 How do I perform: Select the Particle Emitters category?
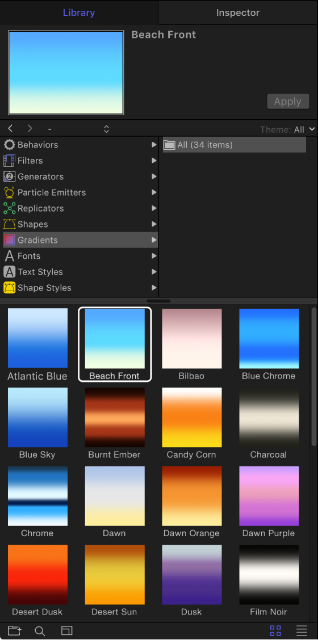pos(81,192)
